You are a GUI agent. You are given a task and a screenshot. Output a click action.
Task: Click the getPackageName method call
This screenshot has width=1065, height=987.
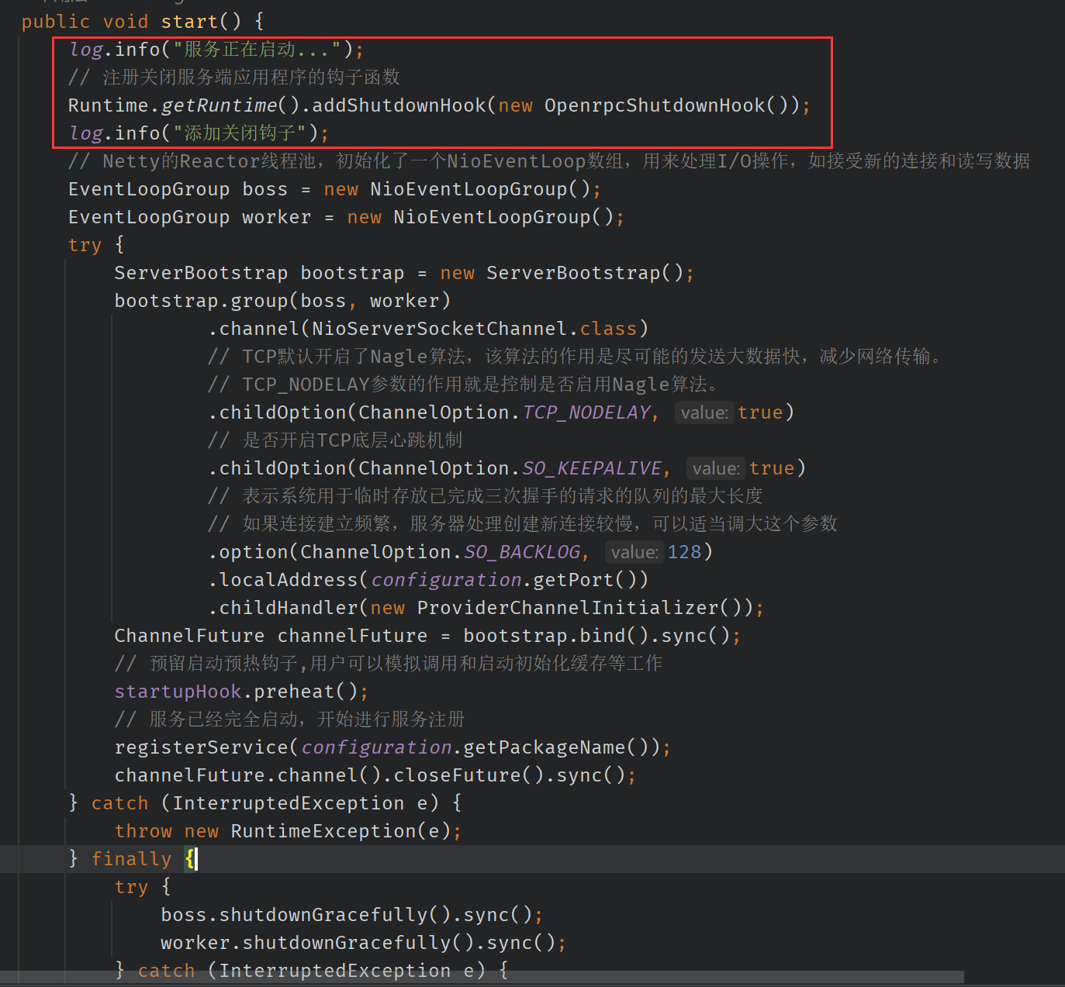pos(544,747)
